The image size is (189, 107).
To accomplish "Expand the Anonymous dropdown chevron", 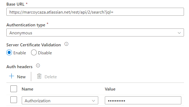I will coord(179,33).
